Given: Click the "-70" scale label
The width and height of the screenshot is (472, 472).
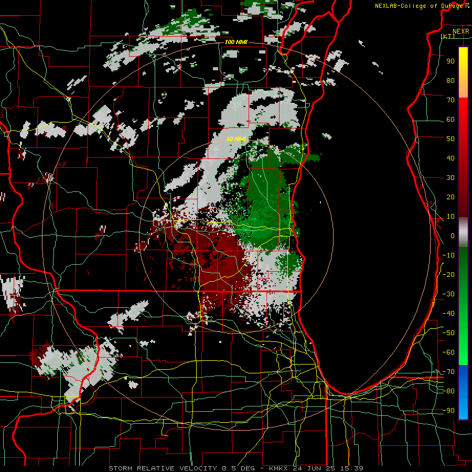Looking at the screenshot, I should [x=448, y=372].
